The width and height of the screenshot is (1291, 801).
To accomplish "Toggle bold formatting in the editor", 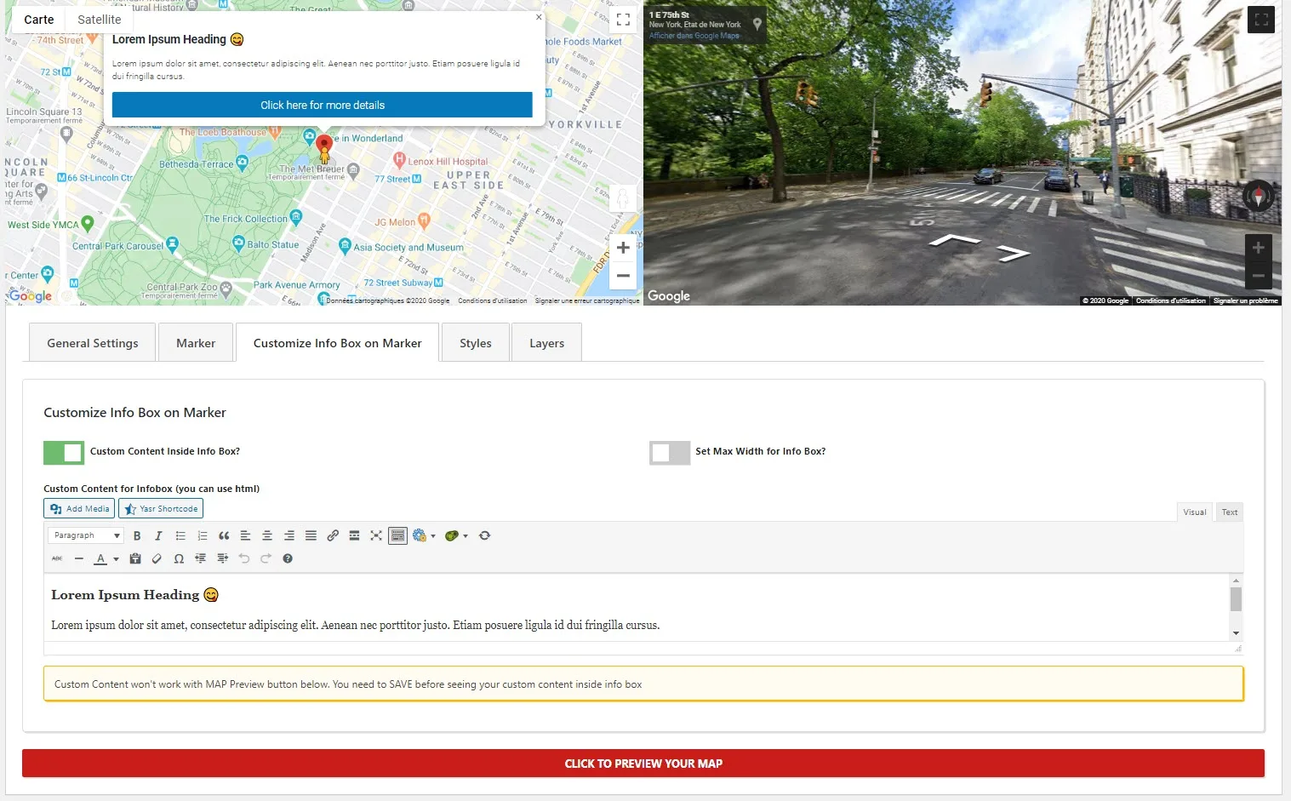I will (x=137, y=535).
